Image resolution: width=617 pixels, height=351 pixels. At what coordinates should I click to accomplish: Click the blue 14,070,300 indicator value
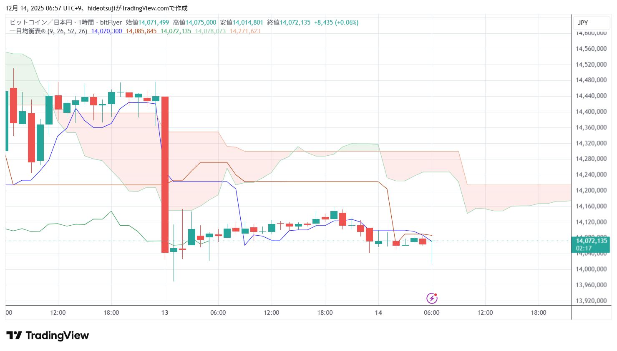[x=106, y=31]
